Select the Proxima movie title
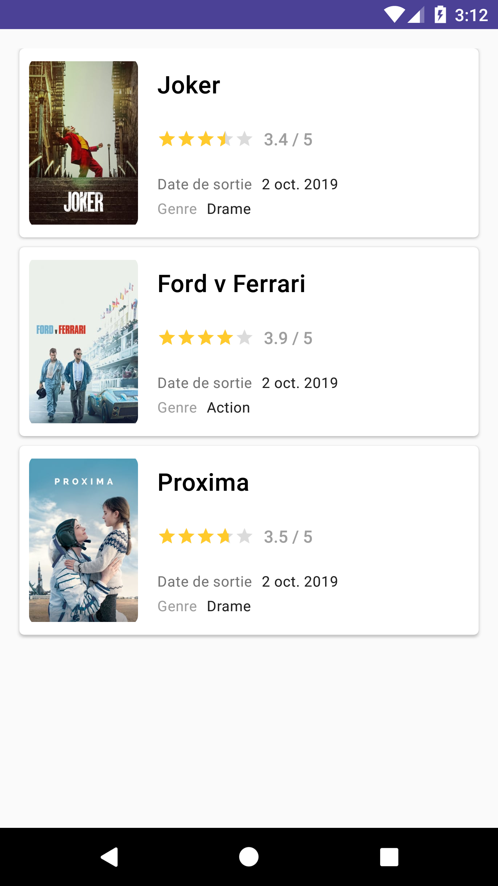 click(x=203, y=482)
